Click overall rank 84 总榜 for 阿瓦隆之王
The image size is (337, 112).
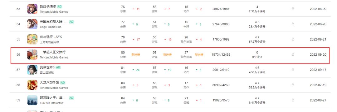pos(123,100)
